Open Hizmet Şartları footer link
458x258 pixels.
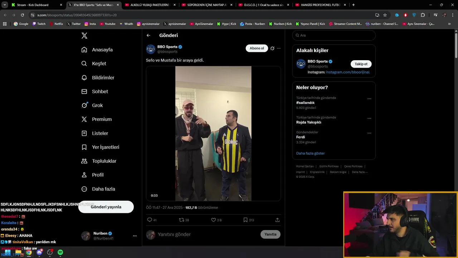[x=305, y=166]
